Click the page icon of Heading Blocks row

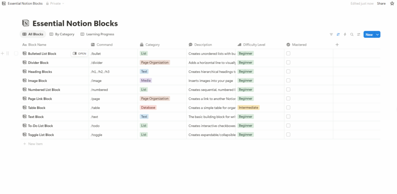[x=24, y=71]
